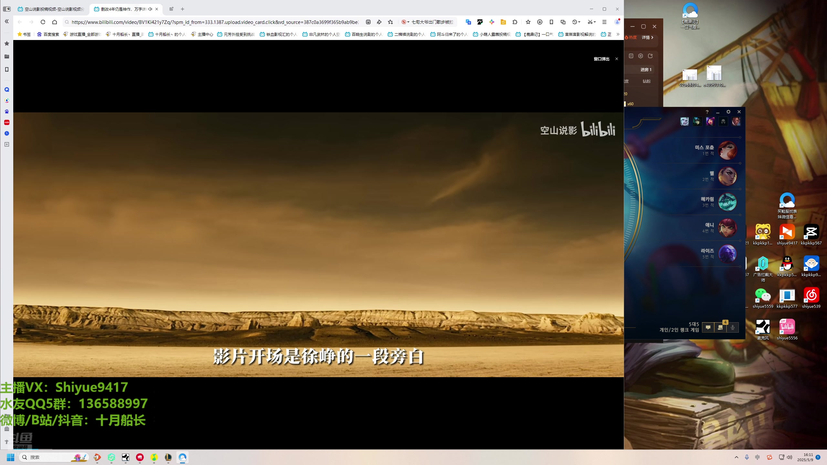The image size is (827, 465).
Task: Open the browser user profile avatar
Action: [617, 22]
